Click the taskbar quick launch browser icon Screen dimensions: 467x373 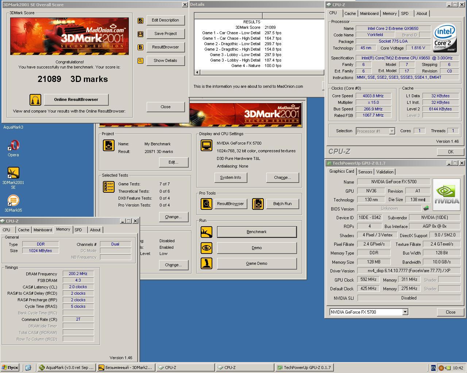click(28, 368)
